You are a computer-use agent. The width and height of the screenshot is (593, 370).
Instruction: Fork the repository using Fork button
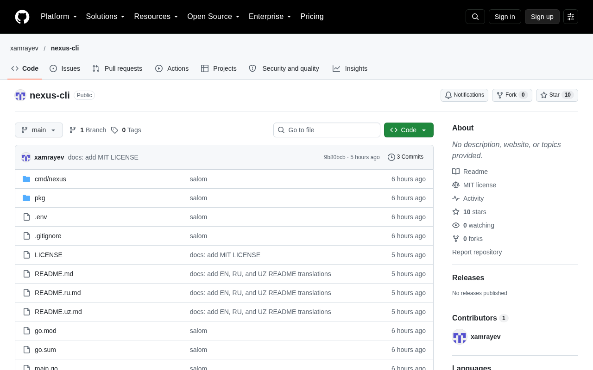512,95
